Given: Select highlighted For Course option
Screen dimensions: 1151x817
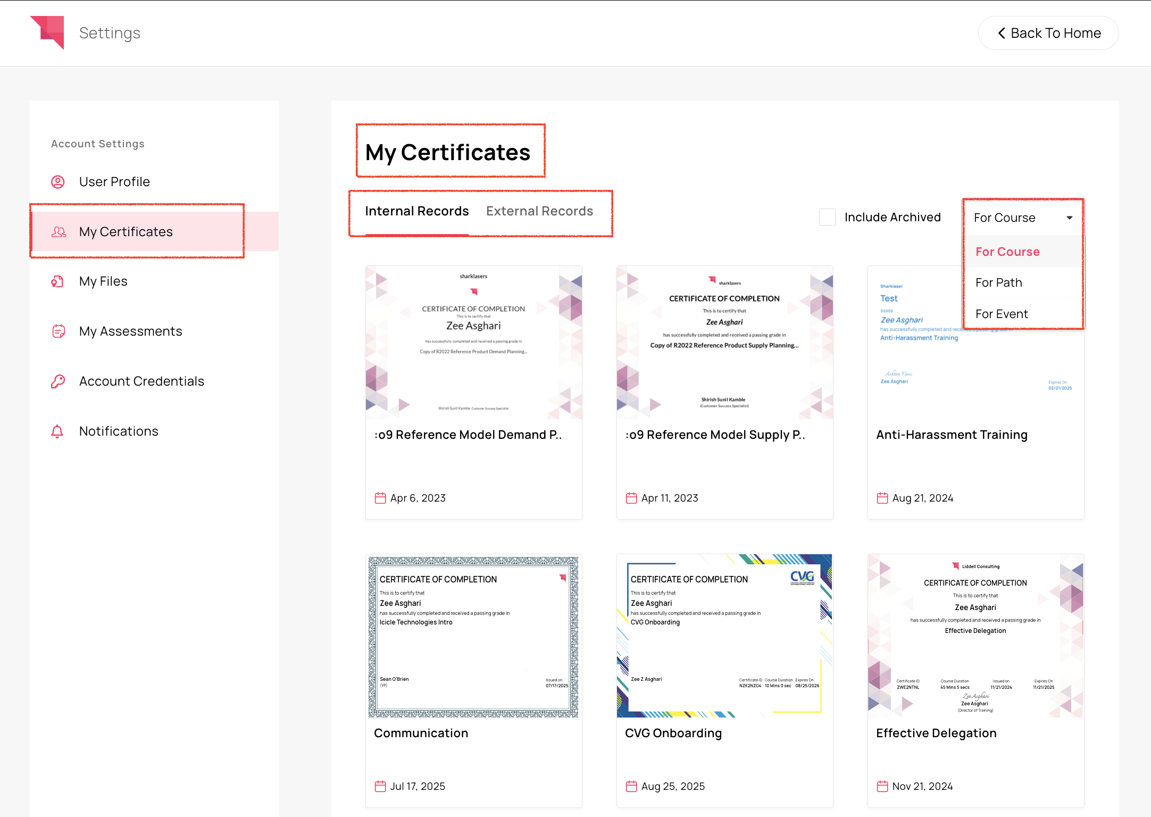Looking at the screenshot, I should [1007, 252].
